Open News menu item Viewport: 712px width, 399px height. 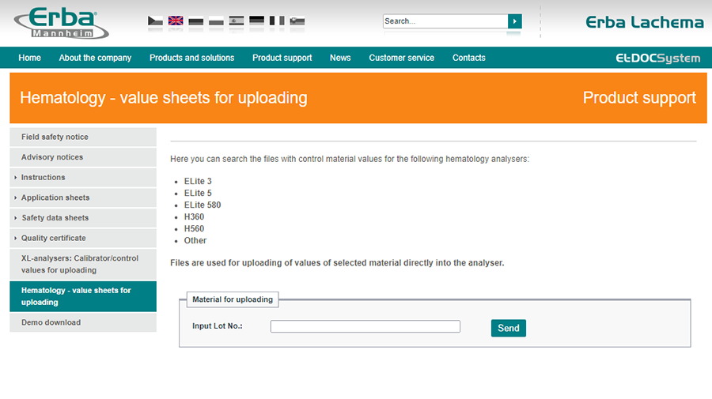pyautogui.click(x=340, y=58)
